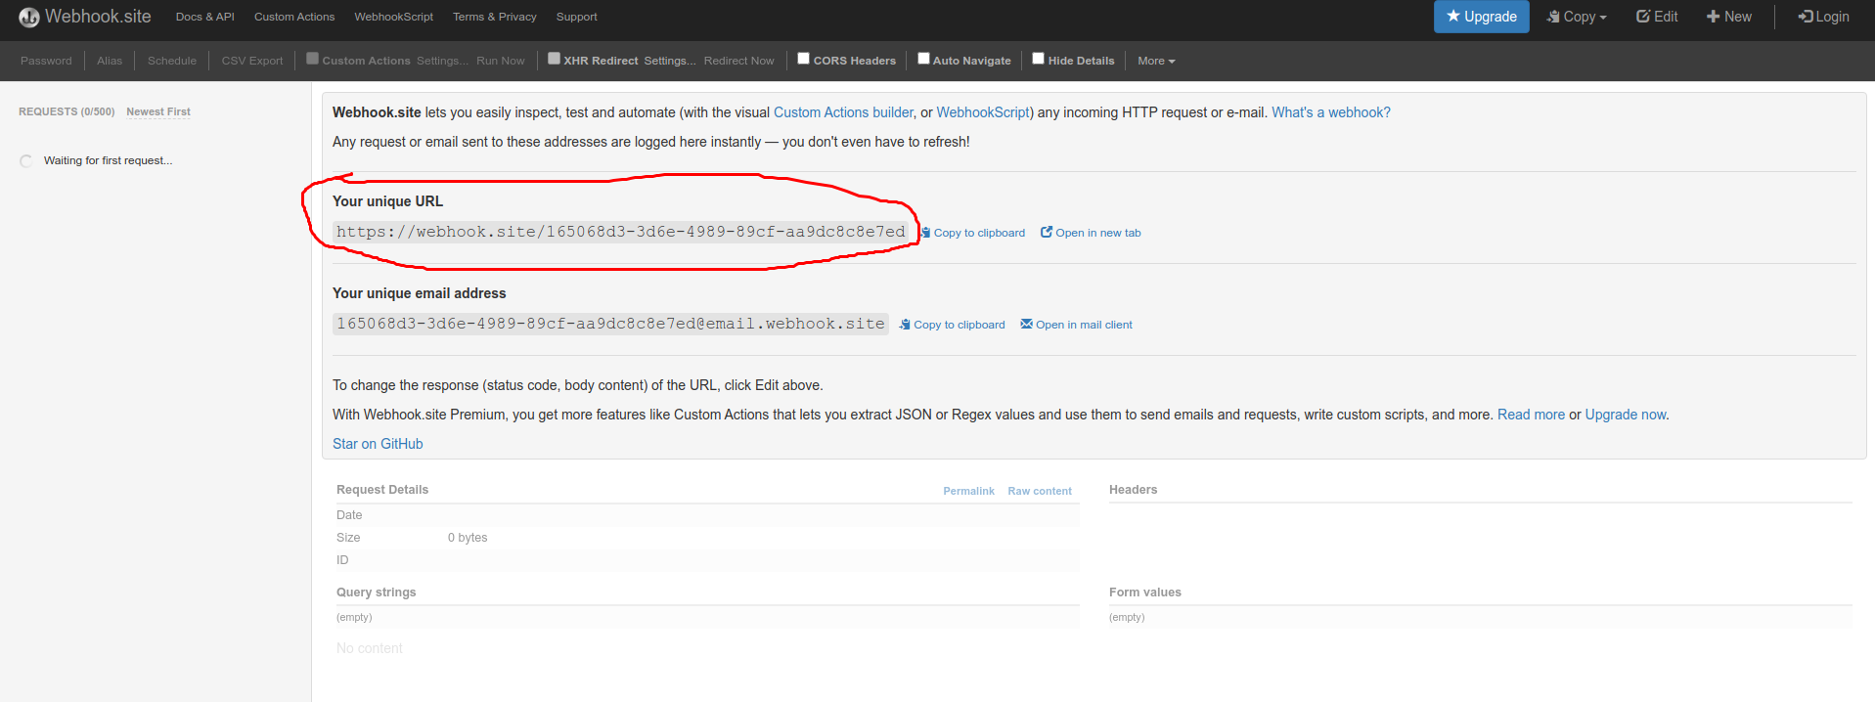Viewport: 1875px width, 702px height.
Task: Open the Copy dropdown menu
Action: (1577, 17)
